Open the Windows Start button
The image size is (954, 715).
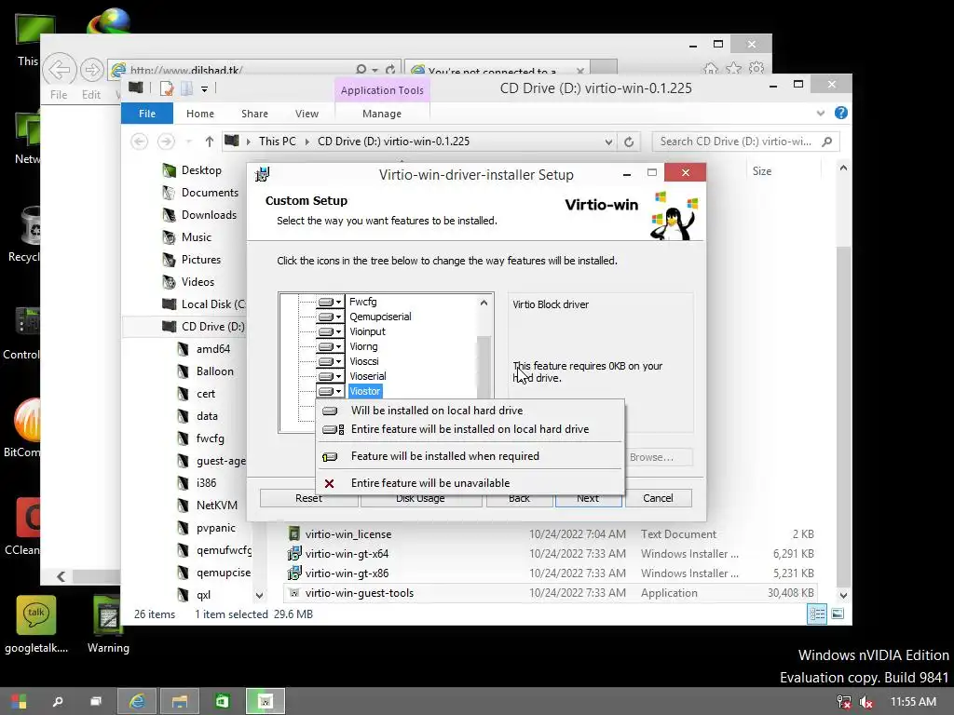click(x=19, y=702)
